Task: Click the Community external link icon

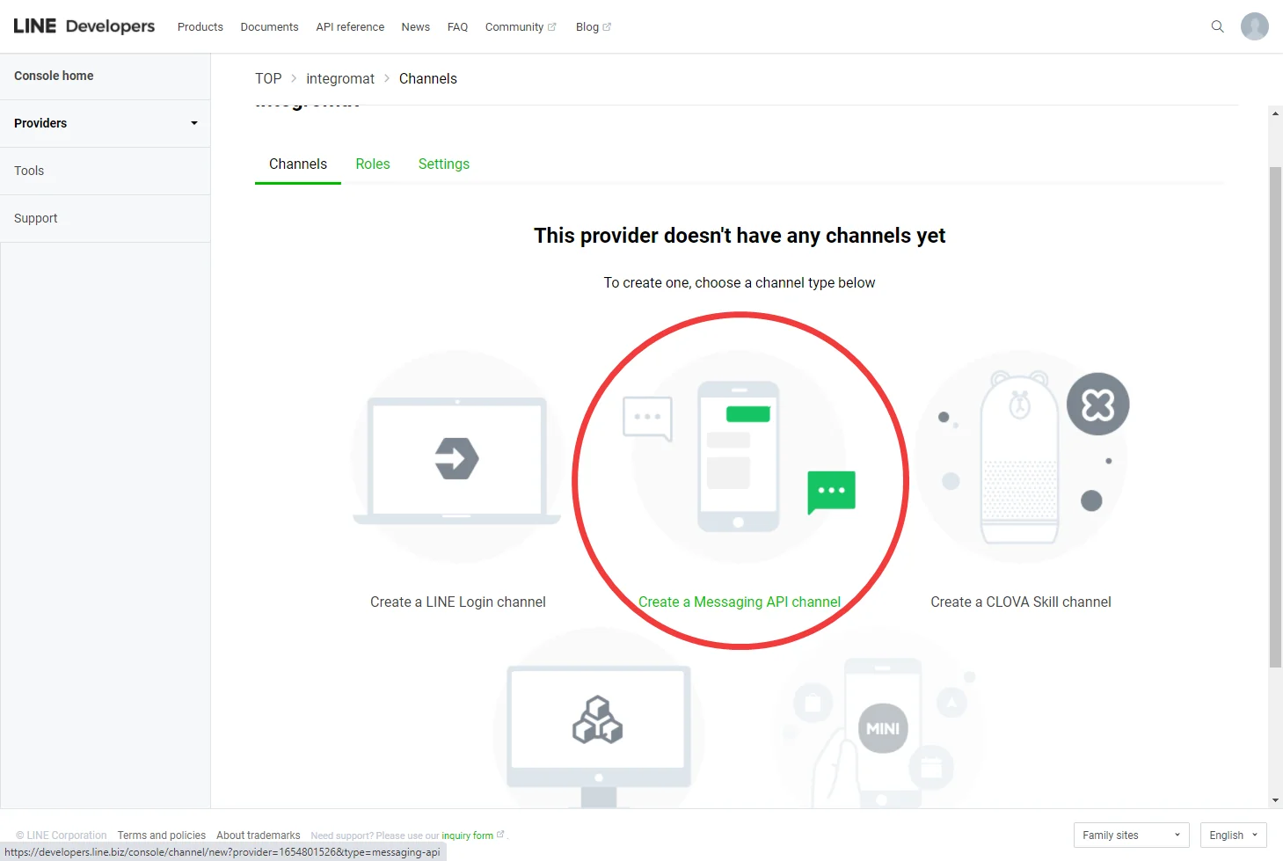Action: coord(552,27)
